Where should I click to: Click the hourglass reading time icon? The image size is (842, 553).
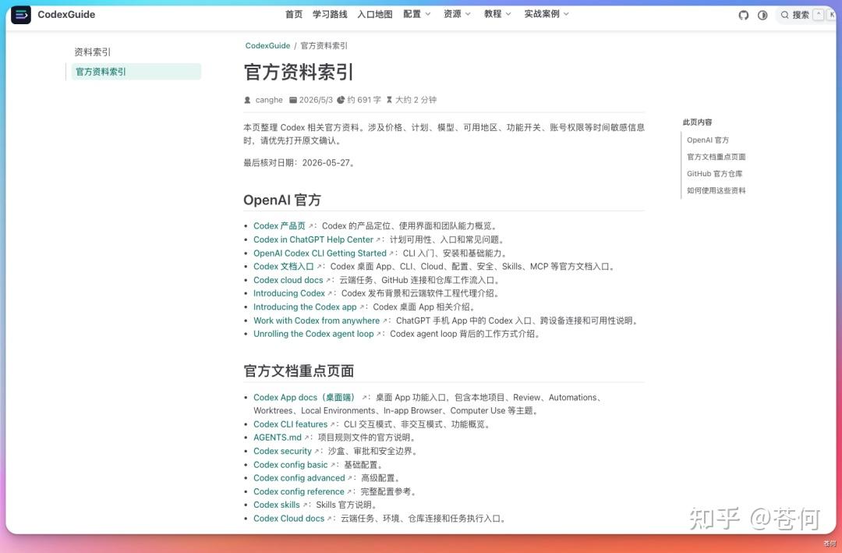[389, 100]
